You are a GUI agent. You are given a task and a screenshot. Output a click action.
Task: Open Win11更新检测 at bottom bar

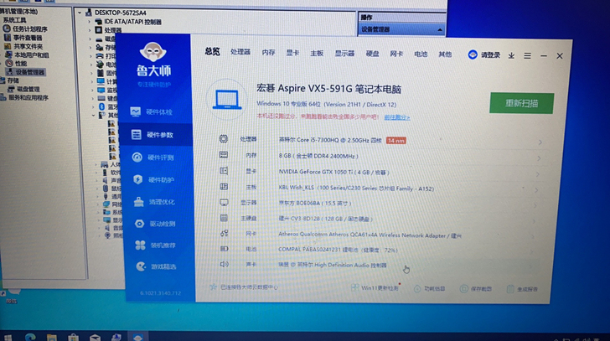tap(375, 287)
